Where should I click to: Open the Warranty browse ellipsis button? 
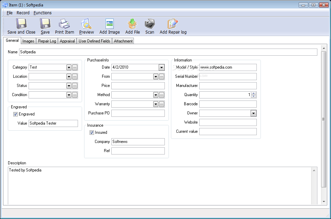coord(161,104)
